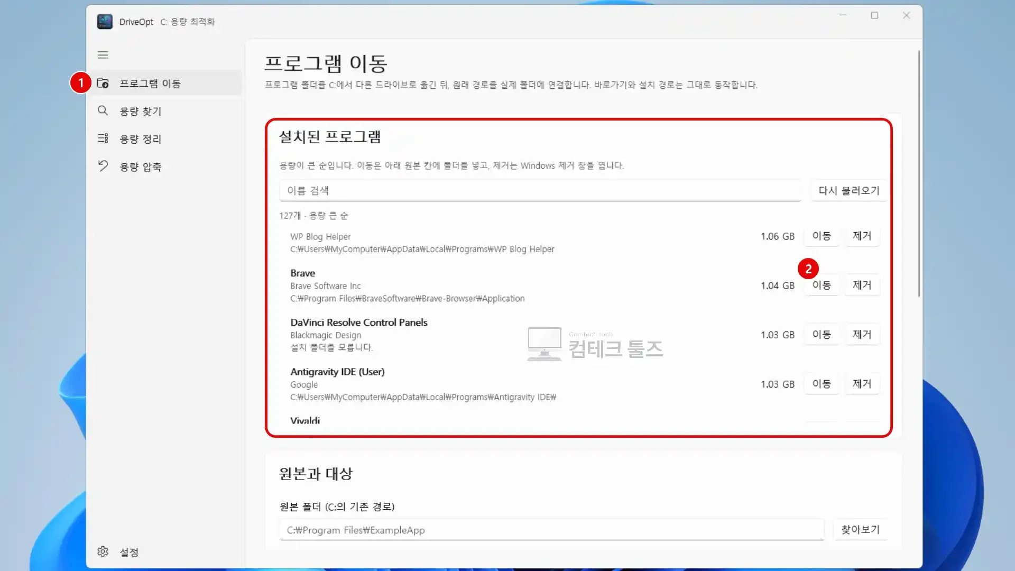This screenshot has width=1015, height=571.
Task: Click the 다시 불러오기 reload button
Action: click(x=849, y=190)
